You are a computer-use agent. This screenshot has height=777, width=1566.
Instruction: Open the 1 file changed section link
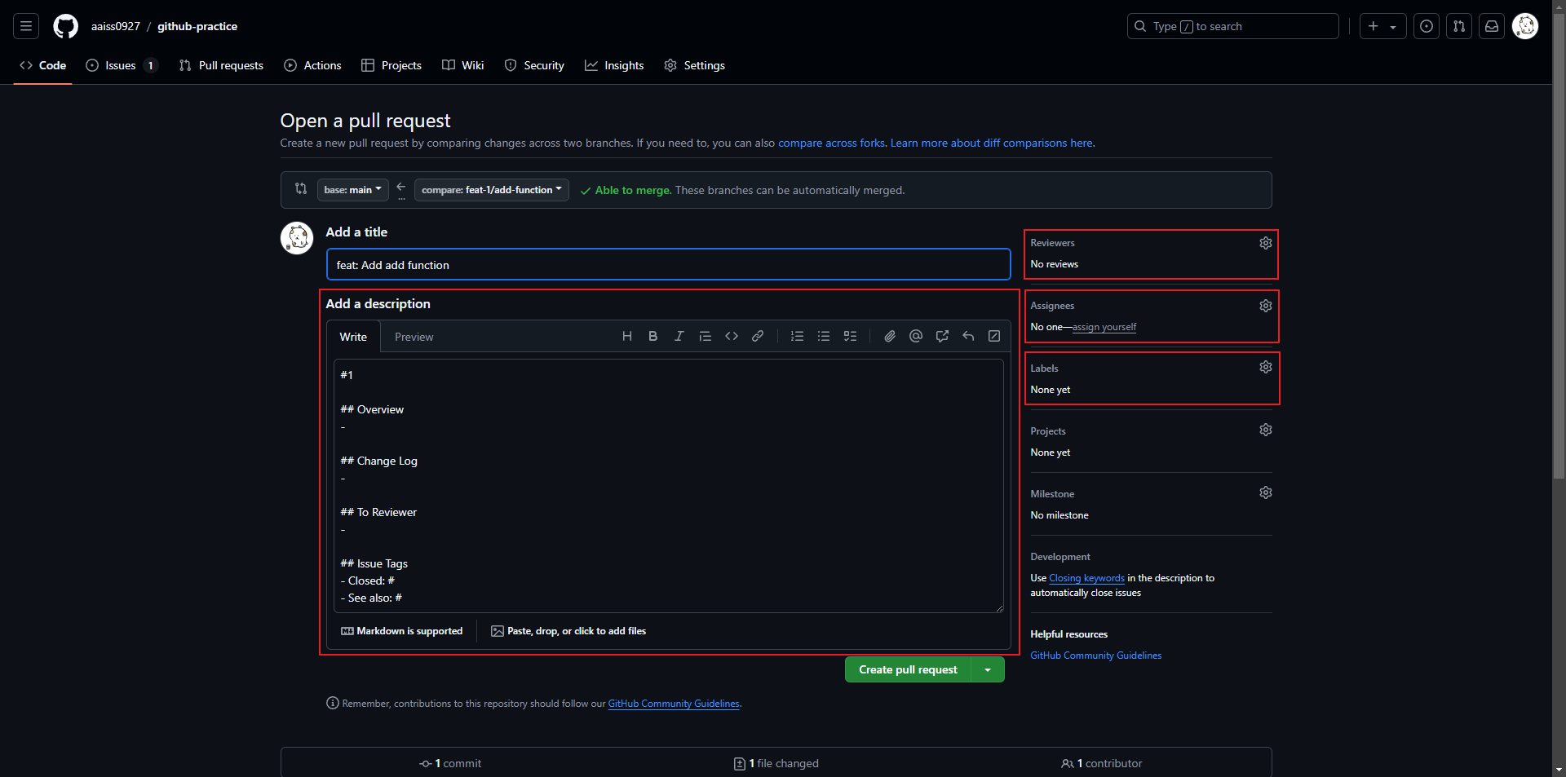point(776,763)
